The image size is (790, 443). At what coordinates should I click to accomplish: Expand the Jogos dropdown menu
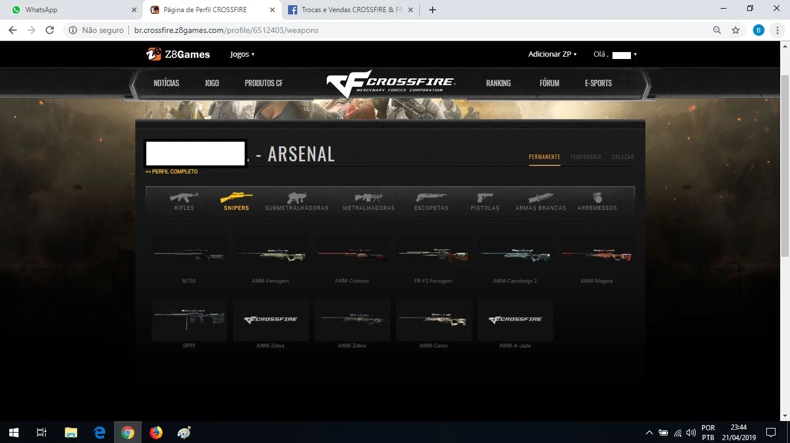point(242,54)
